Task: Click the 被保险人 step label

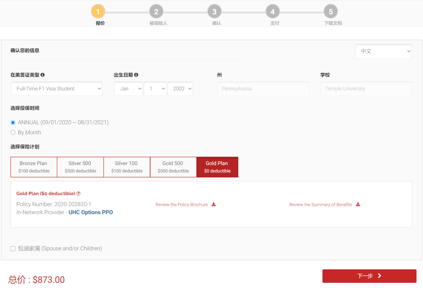Action: 158,23
